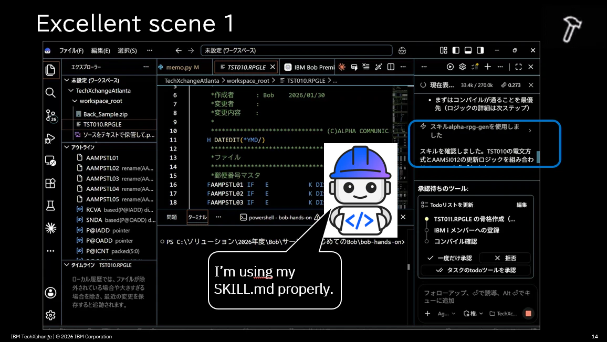Switch to the memo.py editor tab
The height and width of the screenshot is (342, 607).
coord(182,67)
